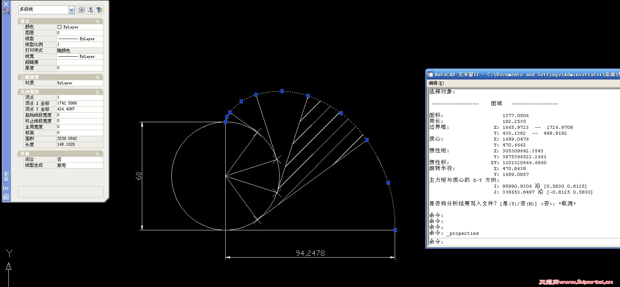
Task: Edit the 标高 value field
Action: coord(79,133)
